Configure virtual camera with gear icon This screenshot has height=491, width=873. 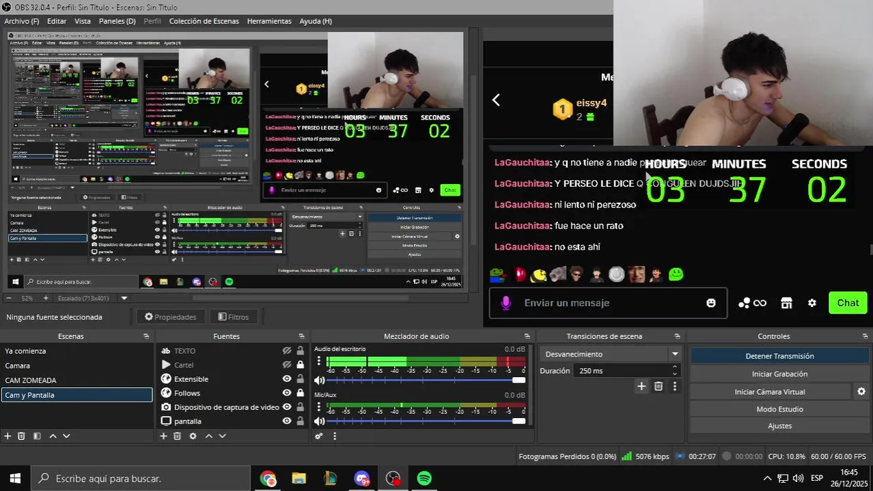coord(861,391)
